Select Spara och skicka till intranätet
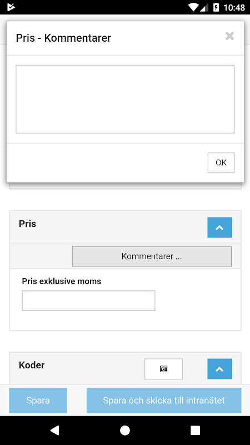This screenshot has height=445, width=250. pos(164,400)
